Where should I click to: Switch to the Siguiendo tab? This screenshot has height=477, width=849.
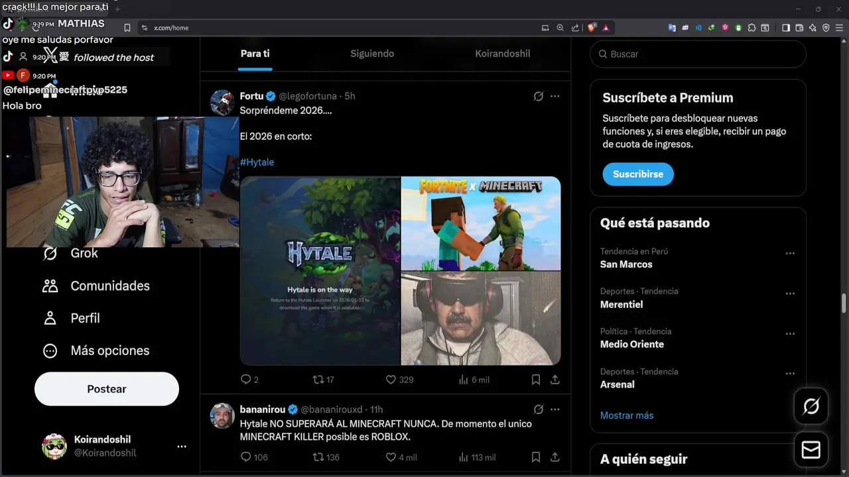pos(372,54)
